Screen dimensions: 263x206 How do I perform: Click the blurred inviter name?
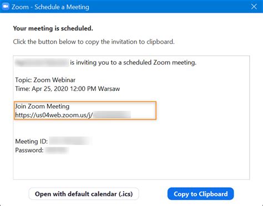click(42, 63)
